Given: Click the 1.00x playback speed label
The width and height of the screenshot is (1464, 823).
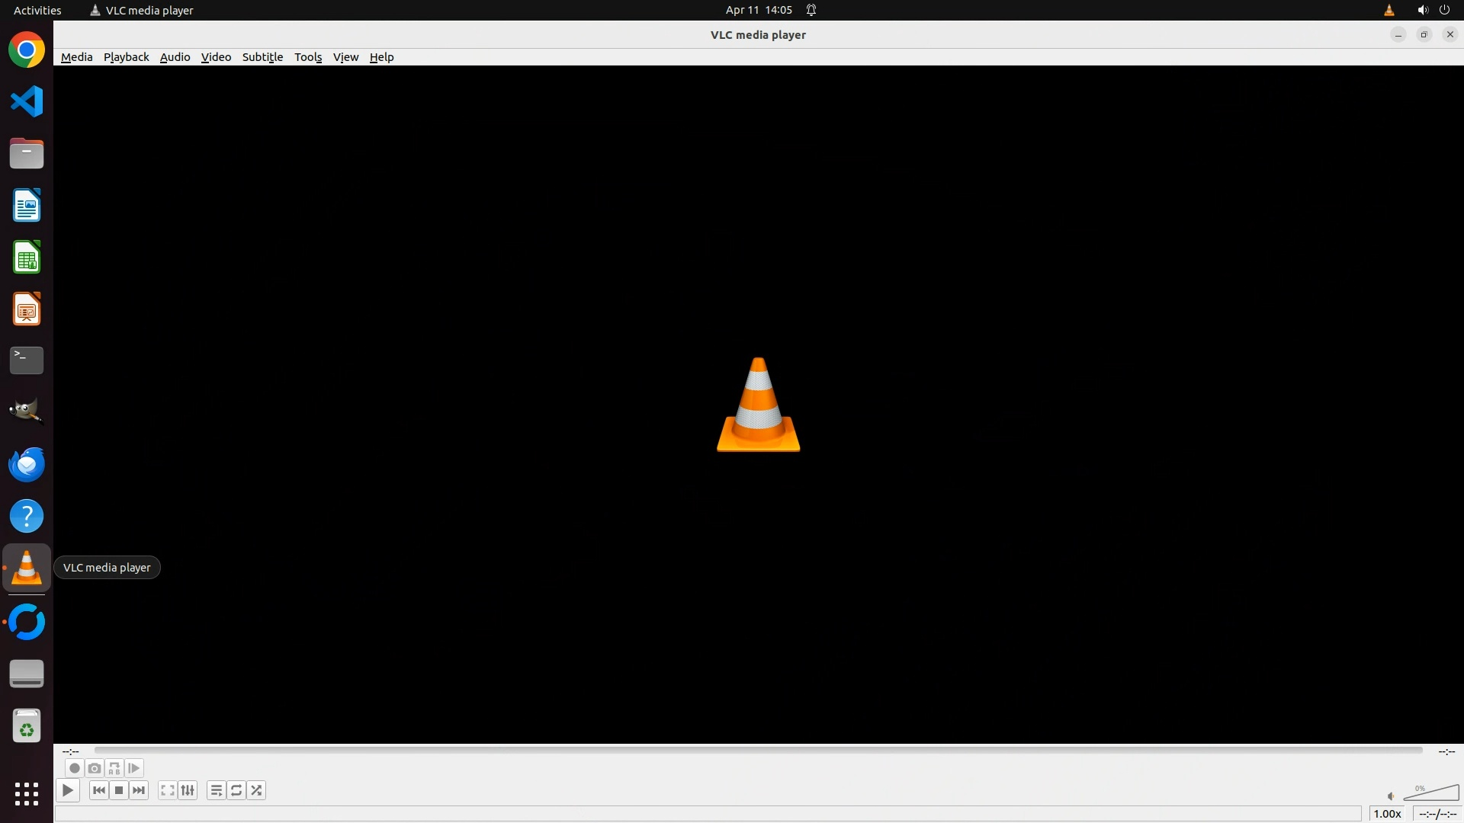Looking at the screenshot, I should [1387, 814].
